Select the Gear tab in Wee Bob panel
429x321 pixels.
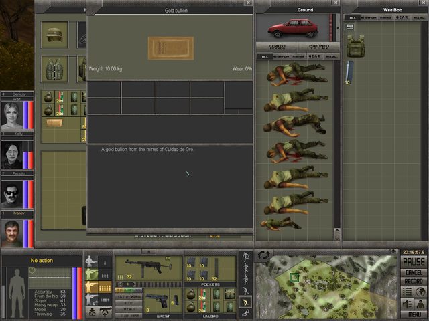pyautogui.click(x=402, y=17)
